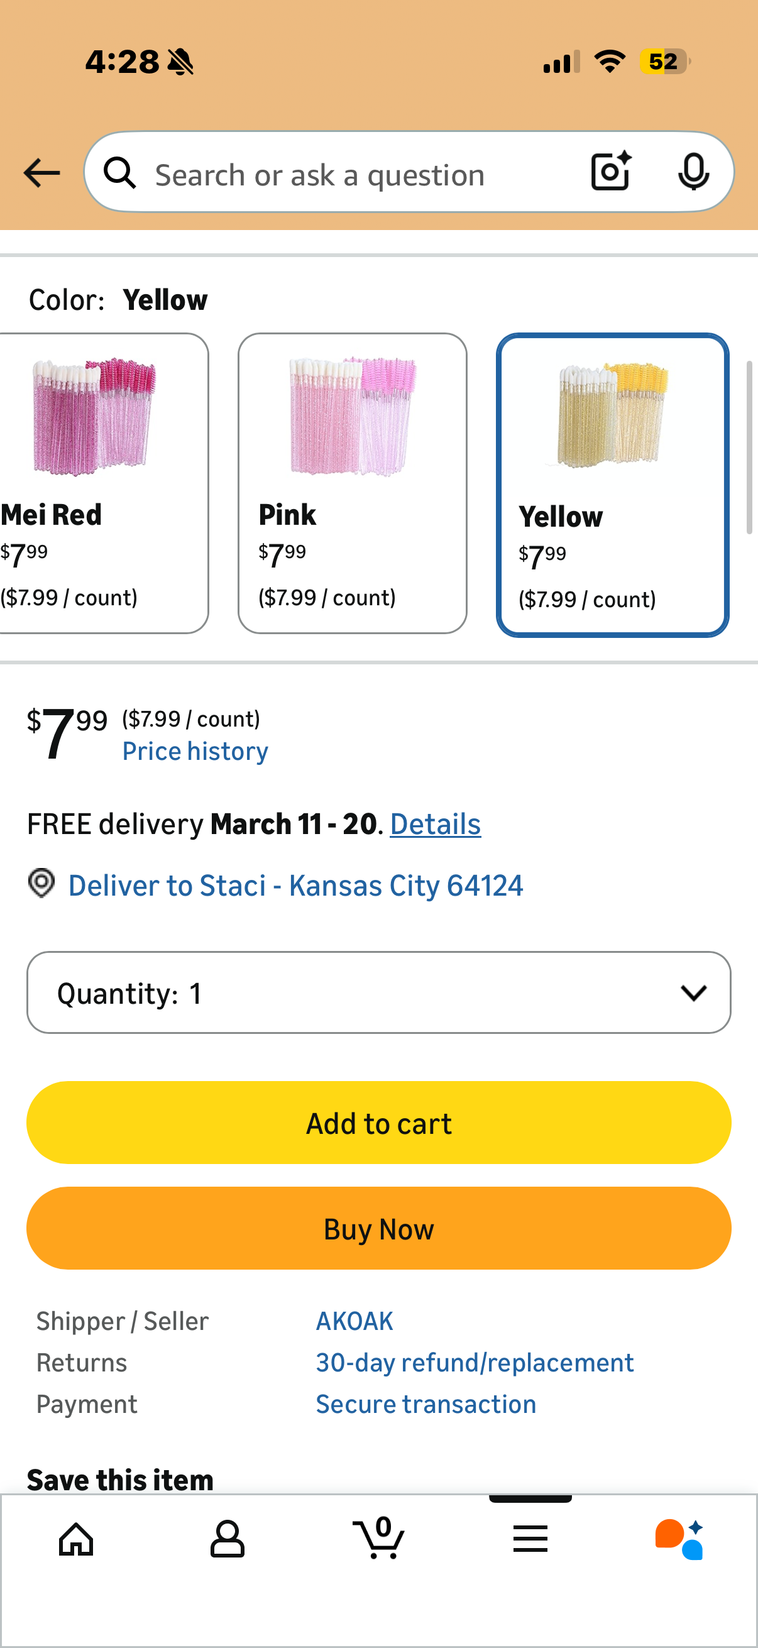Go to the Home tab icon

[x=76, y=1539]
